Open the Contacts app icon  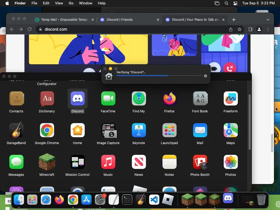pyautogui.click(x=16, y=98)
